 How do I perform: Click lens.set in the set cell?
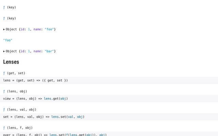click(58, 117)
